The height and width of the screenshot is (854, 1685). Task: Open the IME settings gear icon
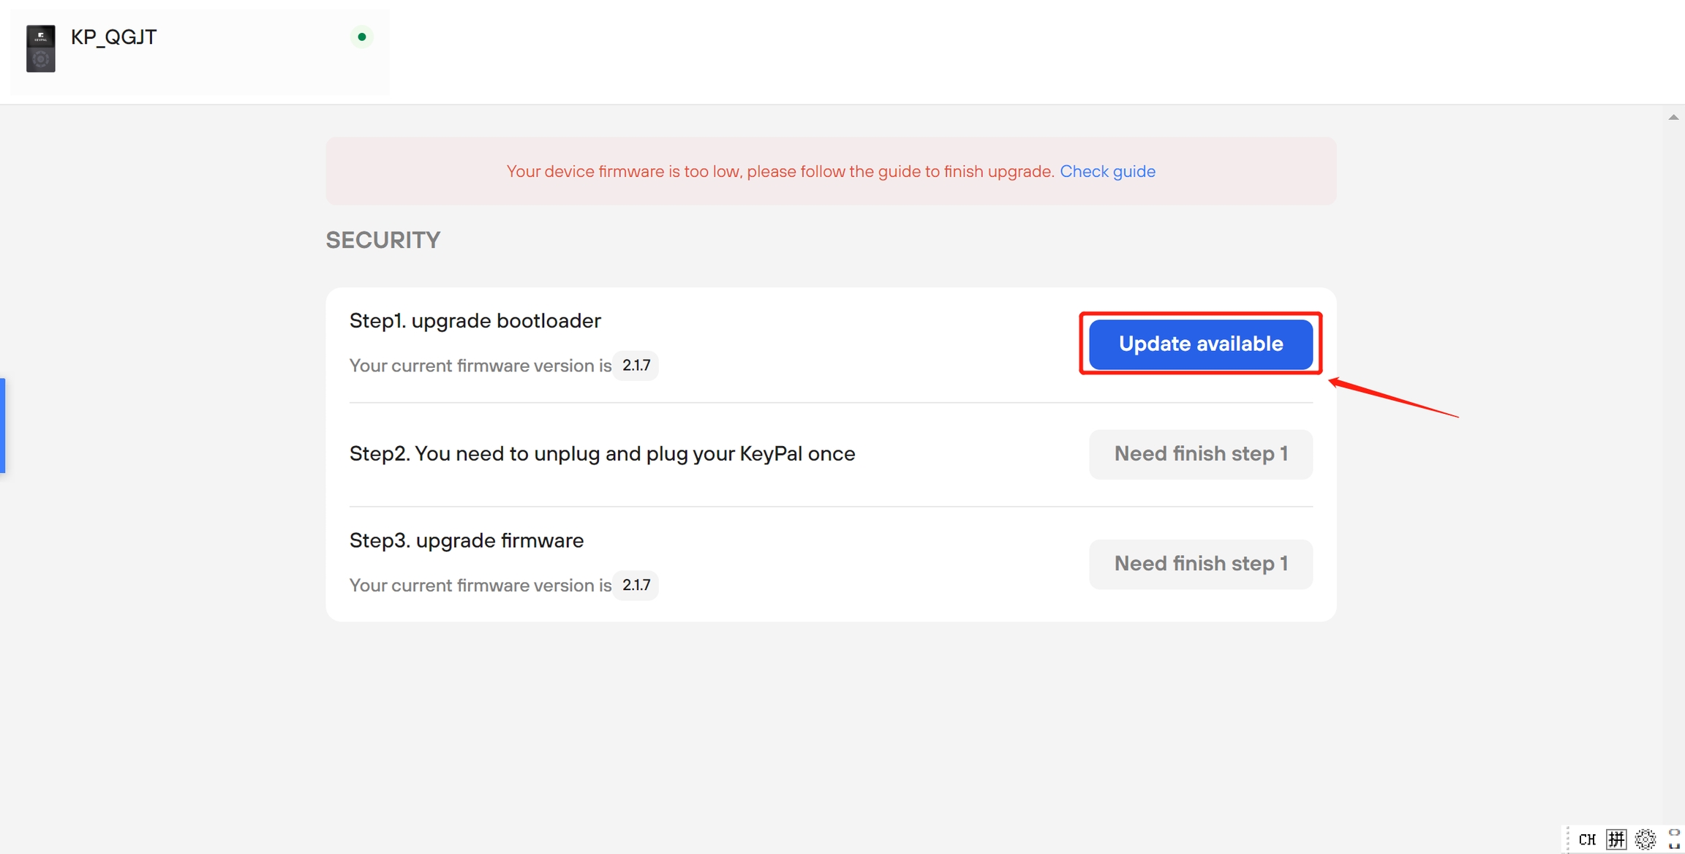(1646, 839)
